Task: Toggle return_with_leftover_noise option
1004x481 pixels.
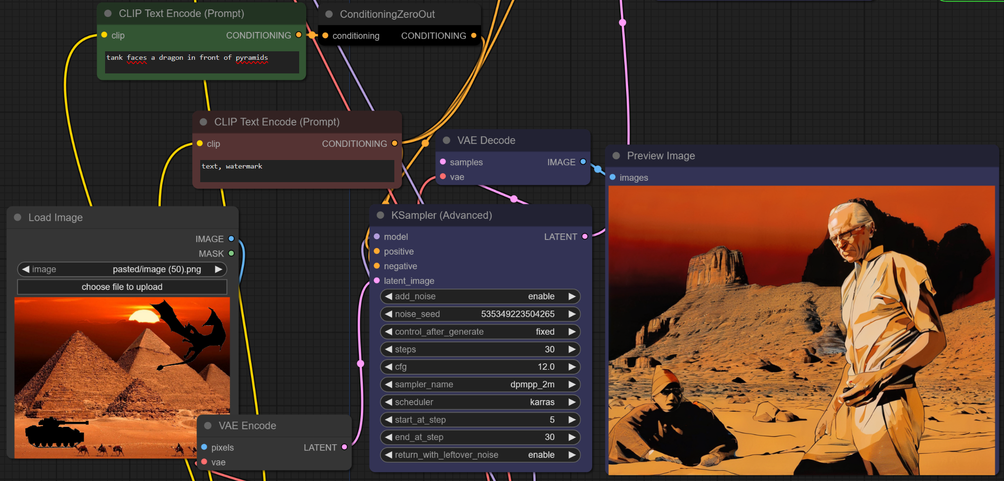Action: click(480, 455)
